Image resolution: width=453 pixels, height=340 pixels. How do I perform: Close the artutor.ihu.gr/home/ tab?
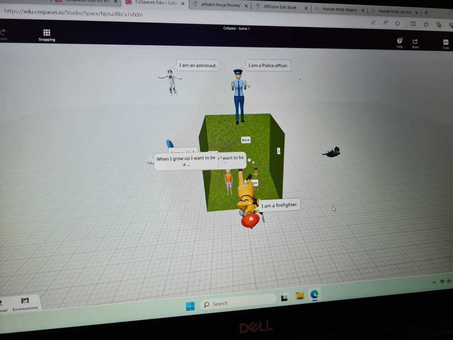246,6
